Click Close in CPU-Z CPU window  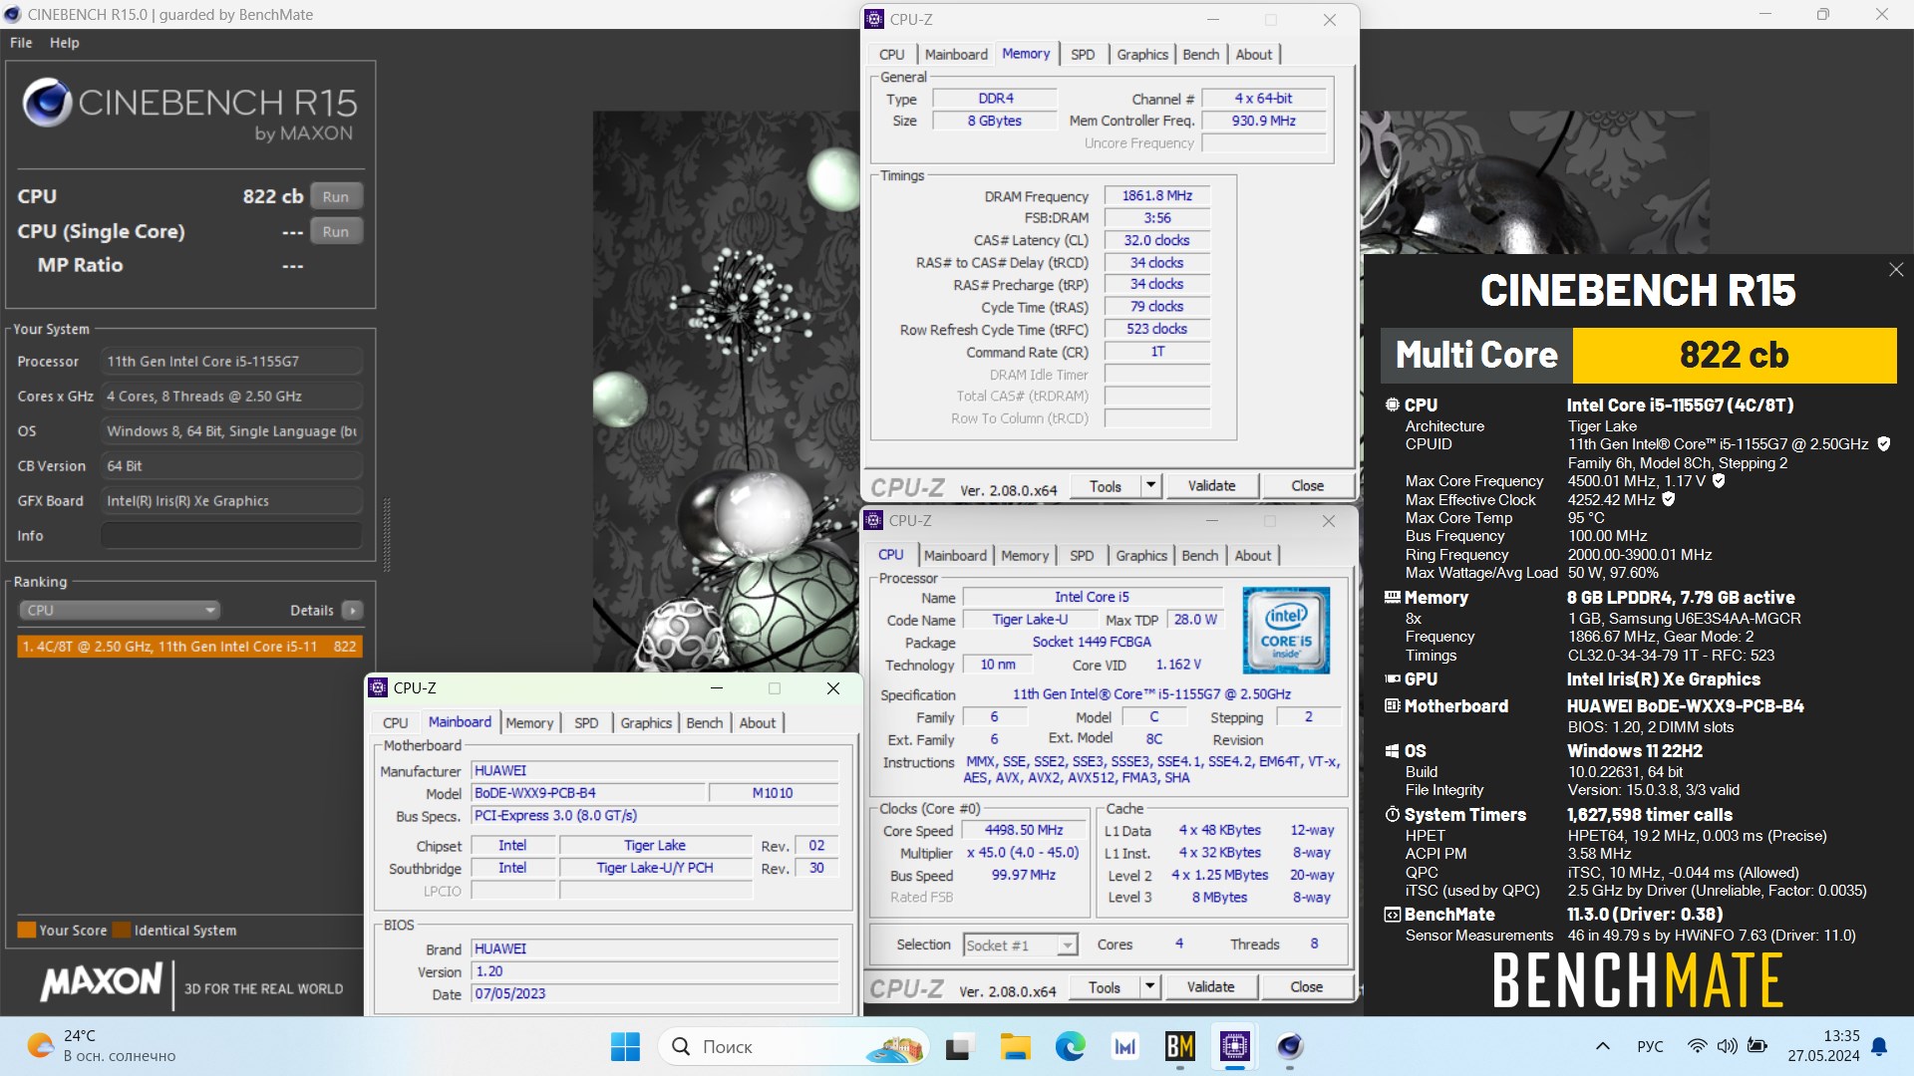coord(1307,987)
